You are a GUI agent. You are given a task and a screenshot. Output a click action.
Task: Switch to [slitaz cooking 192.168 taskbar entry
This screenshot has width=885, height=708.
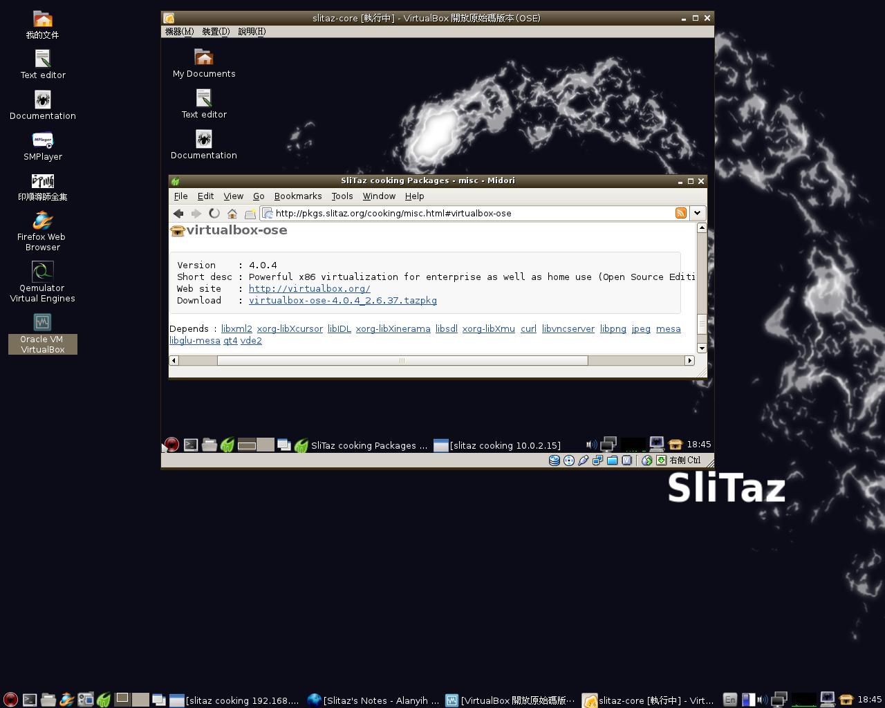(x=234, y=700)
